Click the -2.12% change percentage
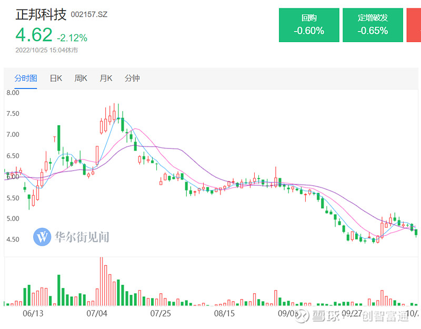This screenshot has width=421, height=329. tap(72, 37)
